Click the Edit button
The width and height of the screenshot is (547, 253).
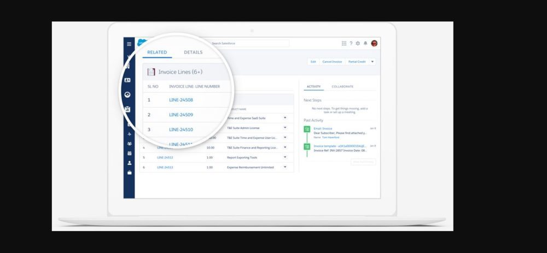(313, 62)
